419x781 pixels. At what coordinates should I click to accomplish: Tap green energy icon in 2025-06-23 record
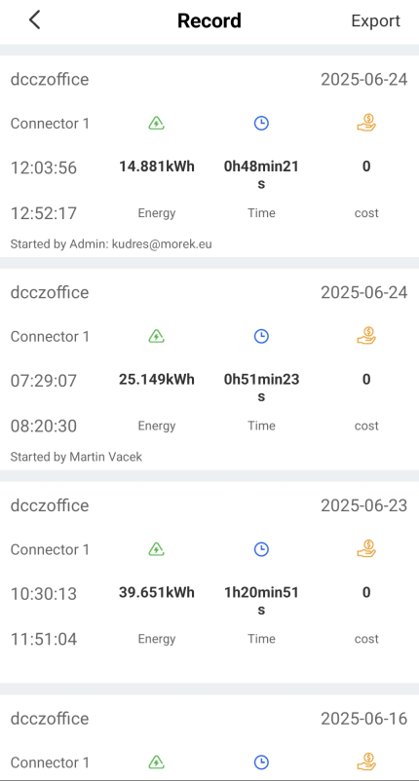[x=157, y=549]
